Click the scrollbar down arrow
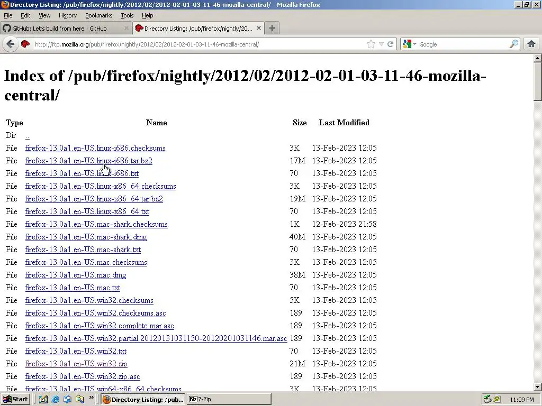The height and width of the screenshot is (406, 542). click(x=537, y=387)
